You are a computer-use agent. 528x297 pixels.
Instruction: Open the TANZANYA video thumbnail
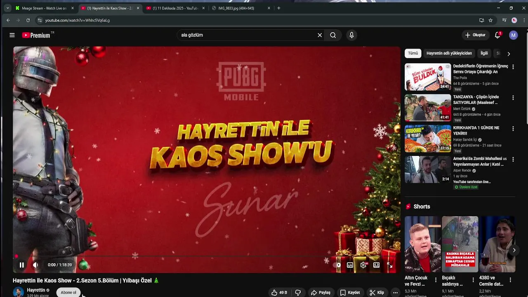pos(428,108)
